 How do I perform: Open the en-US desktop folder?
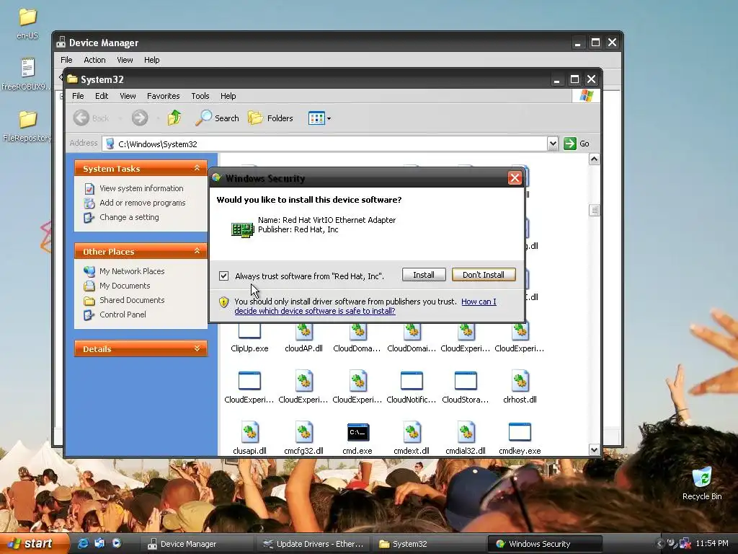(x=27, y=17)
